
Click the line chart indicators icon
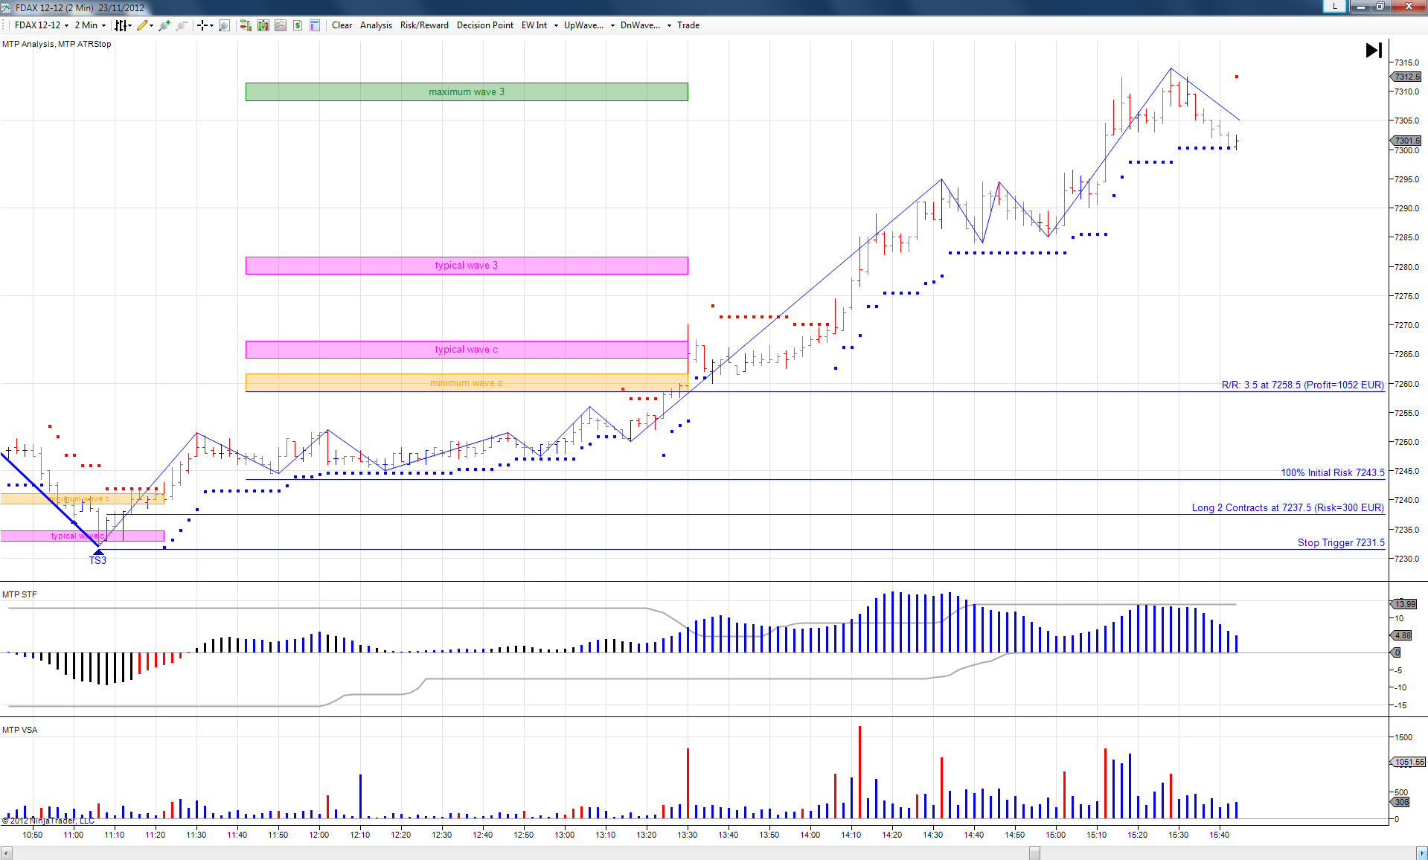281,25
